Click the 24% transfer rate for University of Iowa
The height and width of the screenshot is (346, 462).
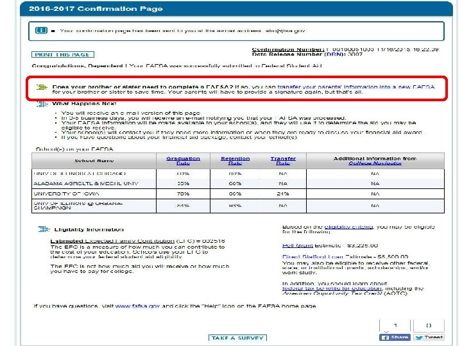(x=283, y=194)
